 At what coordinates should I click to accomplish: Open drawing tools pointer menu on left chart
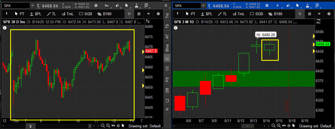[127, 5]
